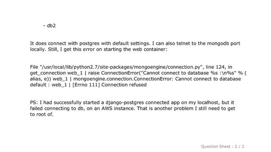Click 'alias, e))' in the error text
This screenshot has width=271, height=152.
coord(41,79)
